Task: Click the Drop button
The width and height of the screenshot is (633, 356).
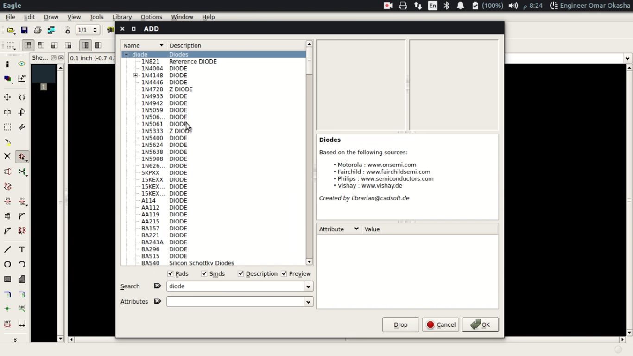Action: point(400,324)
